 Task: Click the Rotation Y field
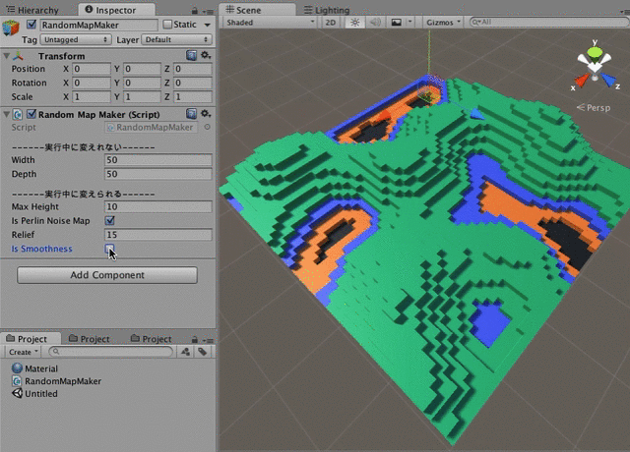point(142,83)
